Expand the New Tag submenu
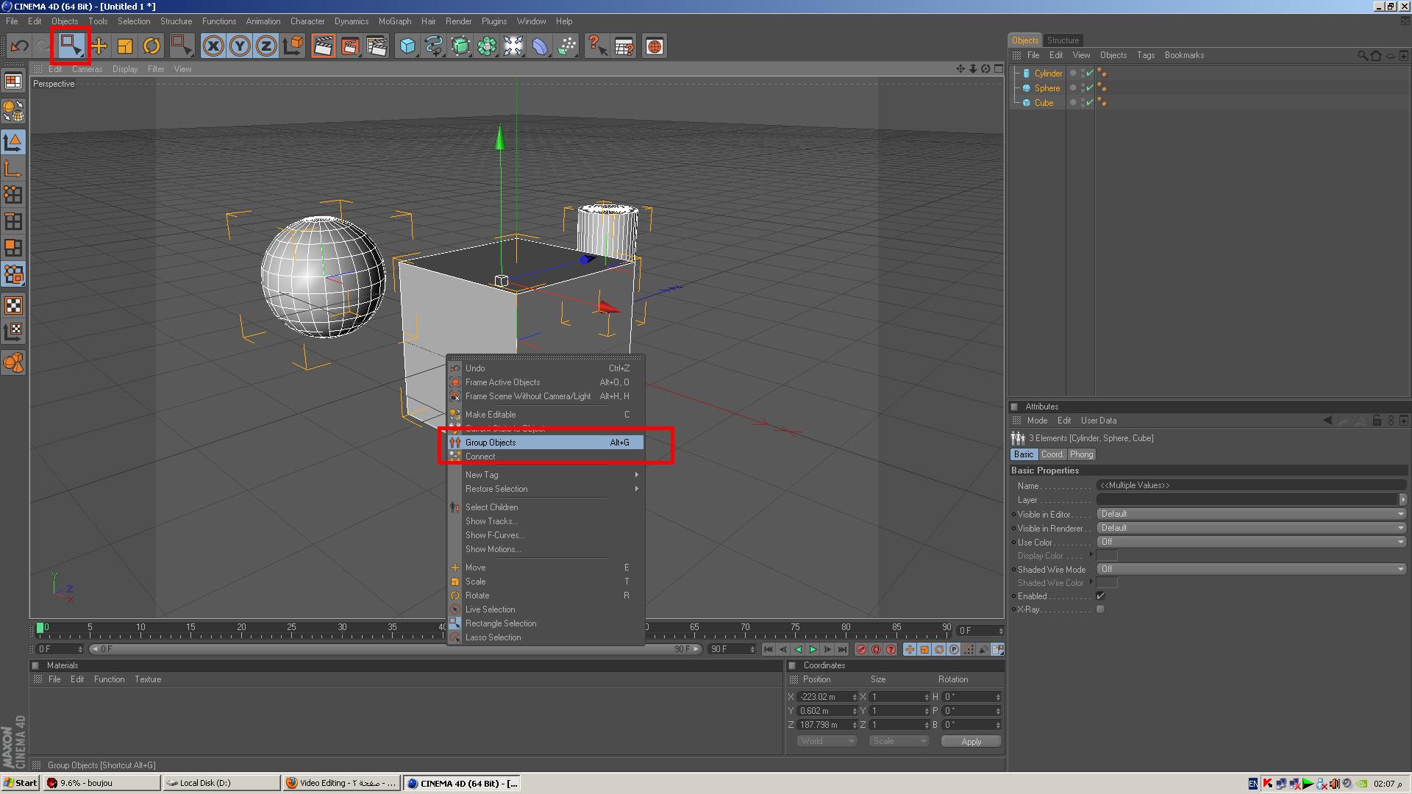 [x=546, y=475]
